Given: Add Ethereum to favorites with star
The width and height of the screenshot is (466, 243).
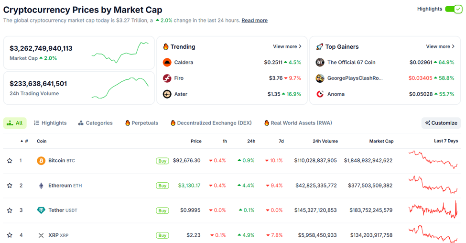Looking at the screenshot, I should coord(10,186).
